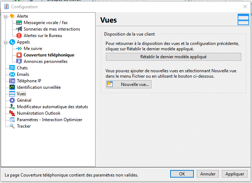Click the Téléphone IP keypad icon

click(x=12, y=81)
